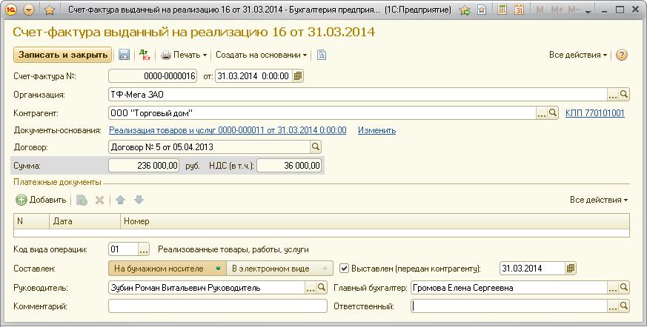Open Руководитель record with magnifier icon
This screenshot has width=647, height=327.
(x=322, y=288)
